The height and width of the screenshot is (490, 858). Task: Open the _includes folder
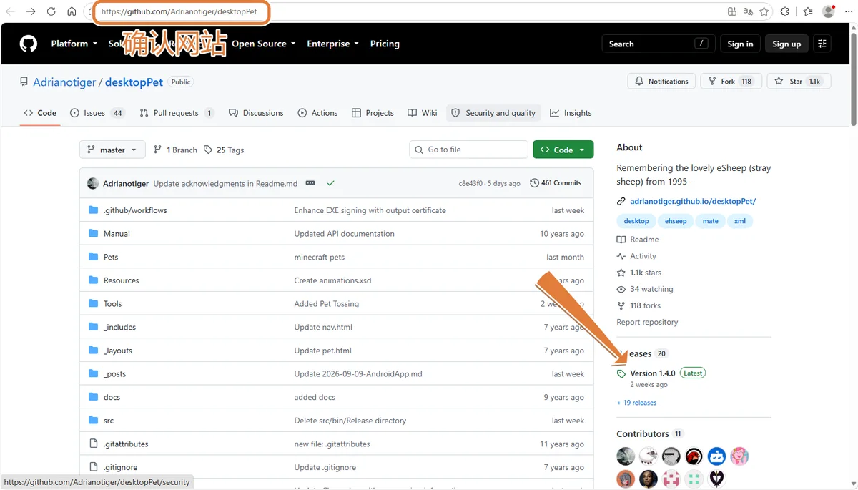pos(119,327)
